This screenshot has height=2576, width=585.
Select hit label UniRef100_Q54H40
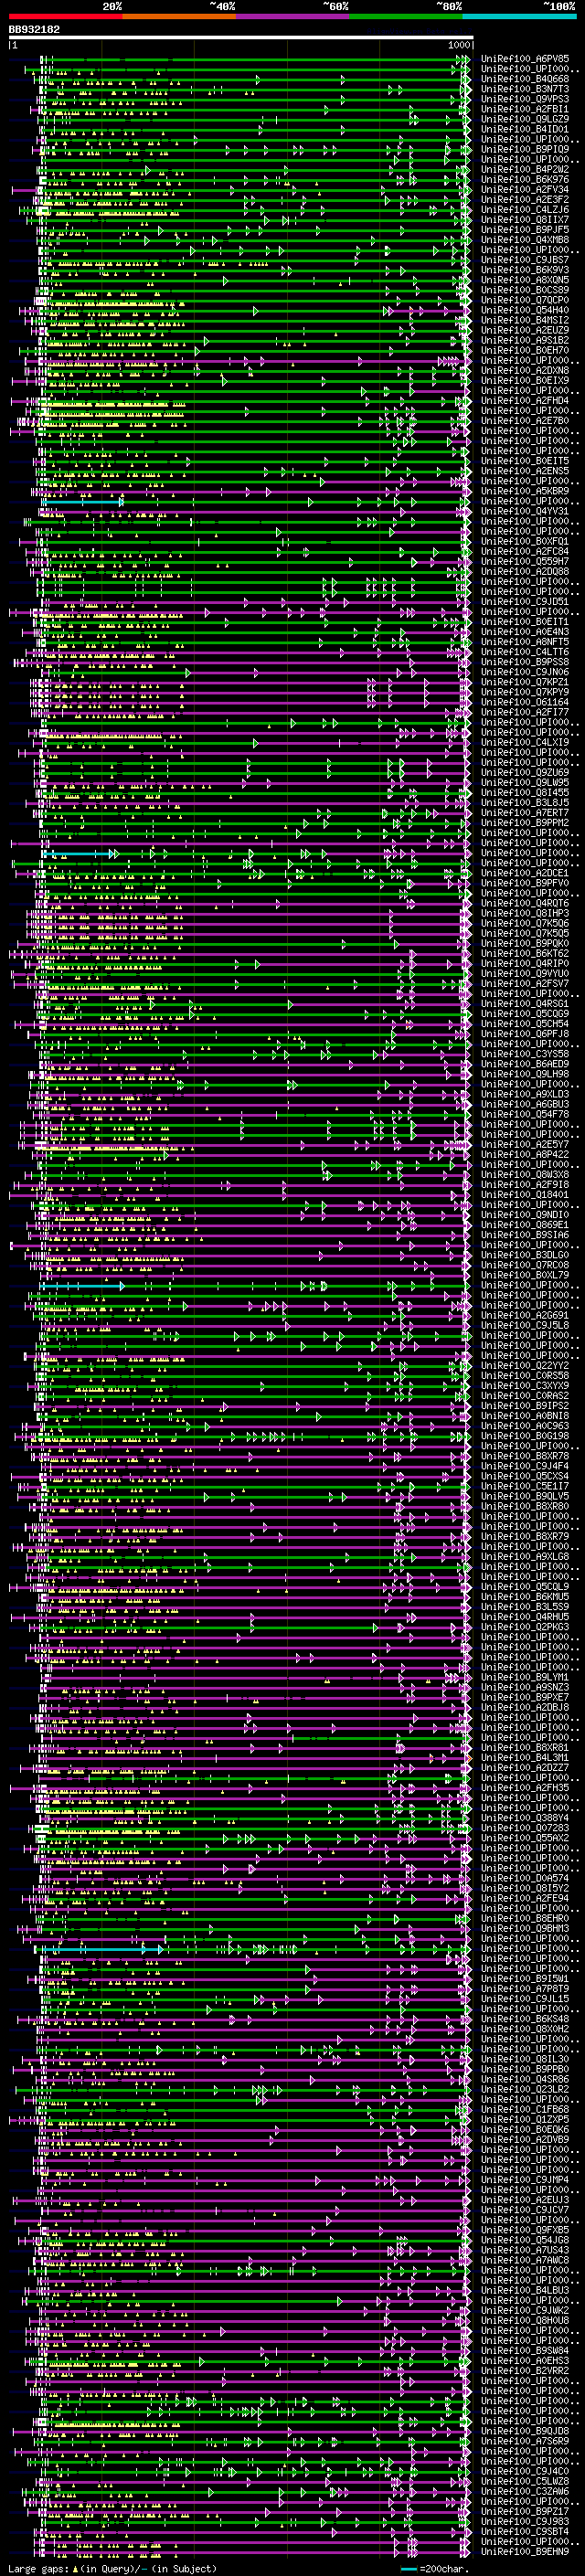pyautogui.click(x=525, y=310)
